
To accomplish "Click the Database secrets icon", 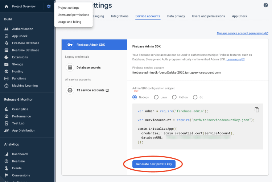I will [x=70, y=67].
